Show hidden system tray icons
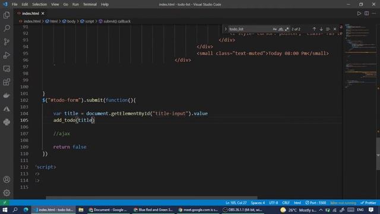Image resolution: width=380 pixels, height=214 pixels. point(321,210)
